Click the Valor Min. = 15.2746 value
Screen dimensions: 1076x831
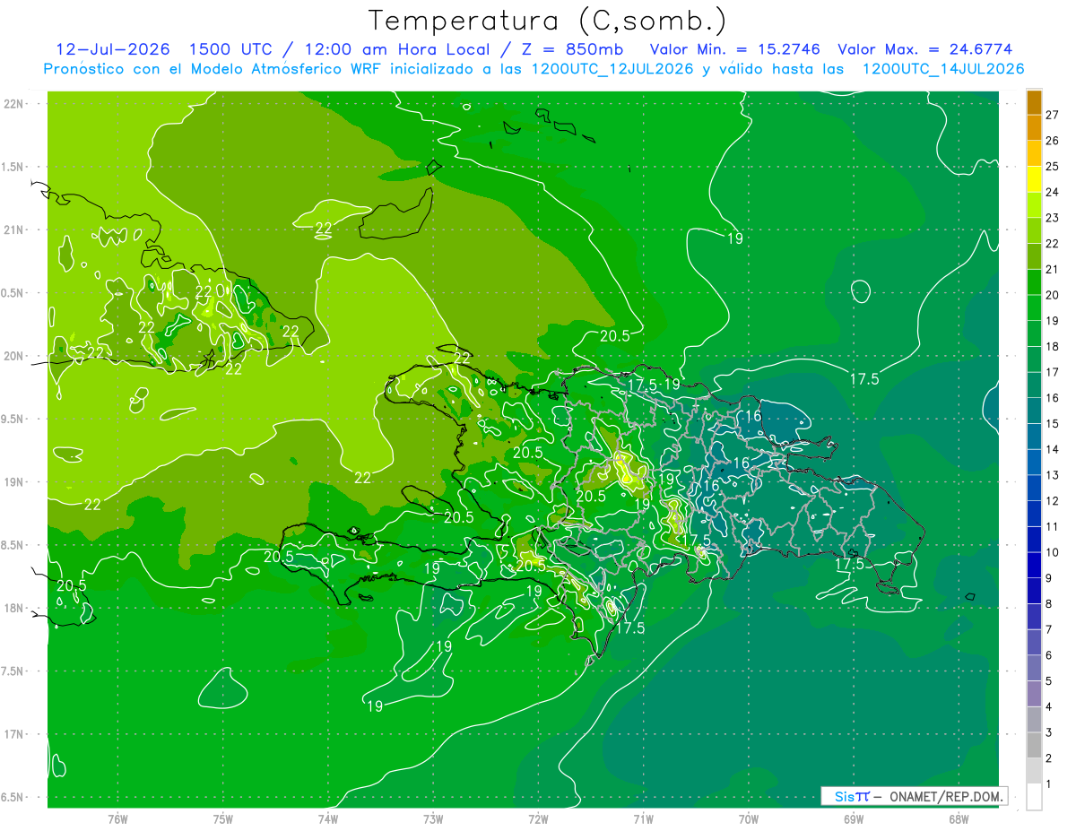click(x=733, y=49)
